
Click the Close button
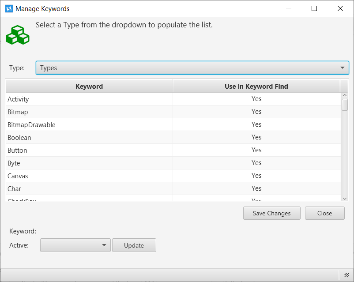click(324, 213)
